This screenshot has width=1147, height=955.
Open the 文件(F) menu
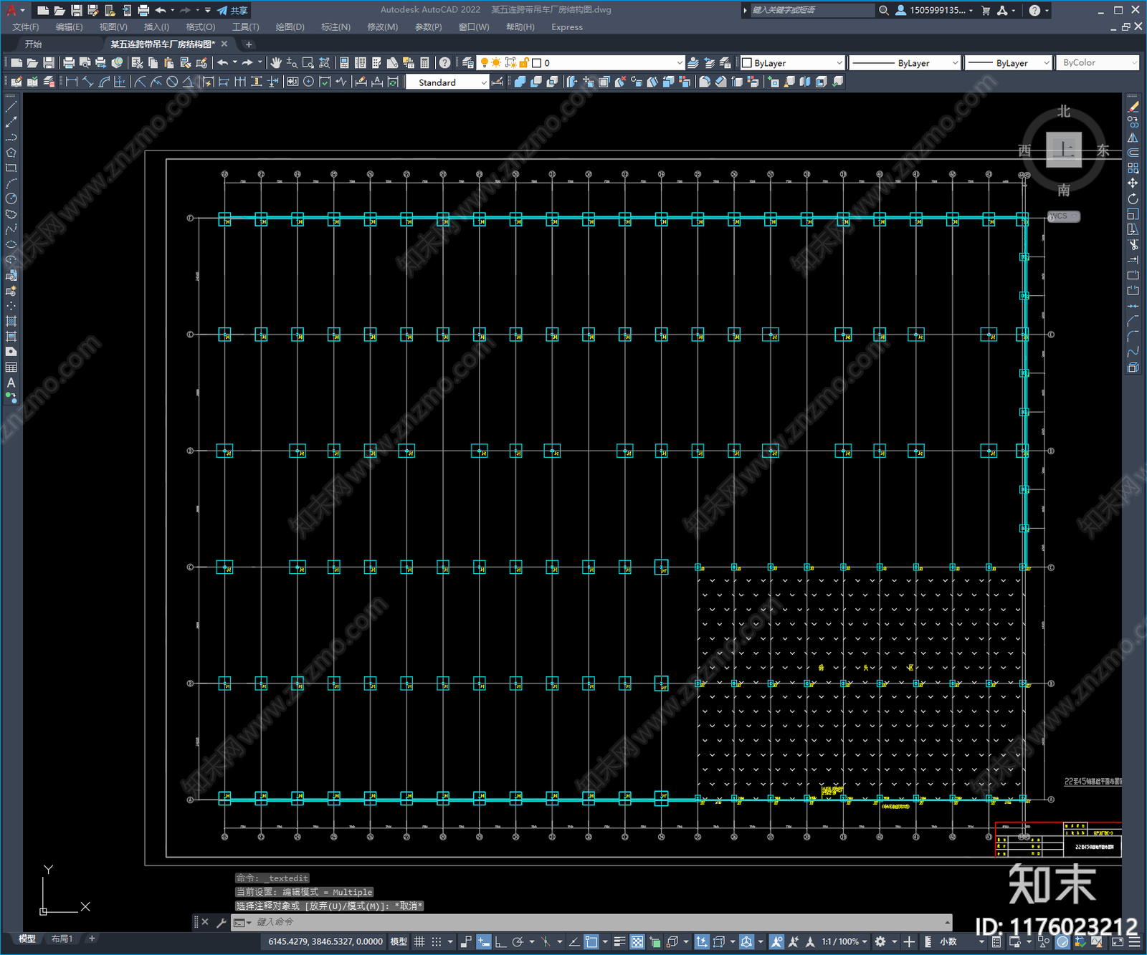(25, 27)
